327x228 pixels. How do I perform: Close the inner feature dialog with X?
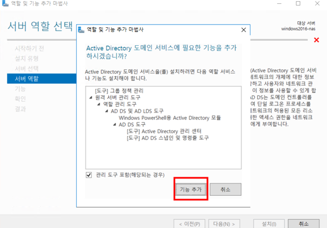(243, 30)
